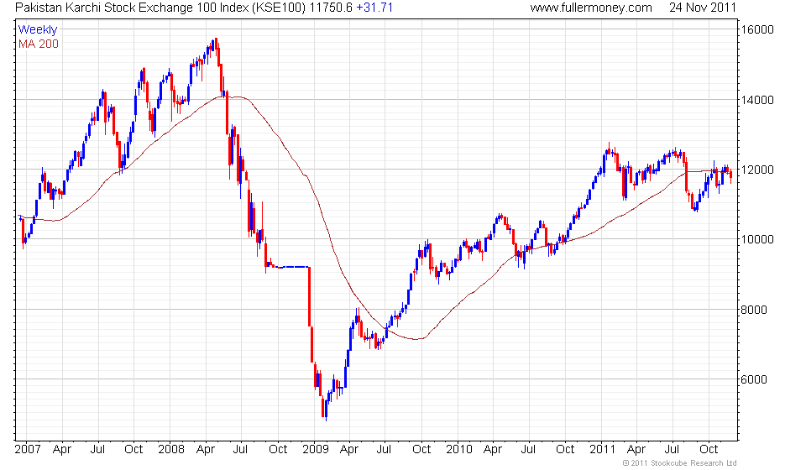Click the 'Oct' label before 2009
The height and width of the screenshot is (470, 806).
pyautogui.click(x=278, y=450)
